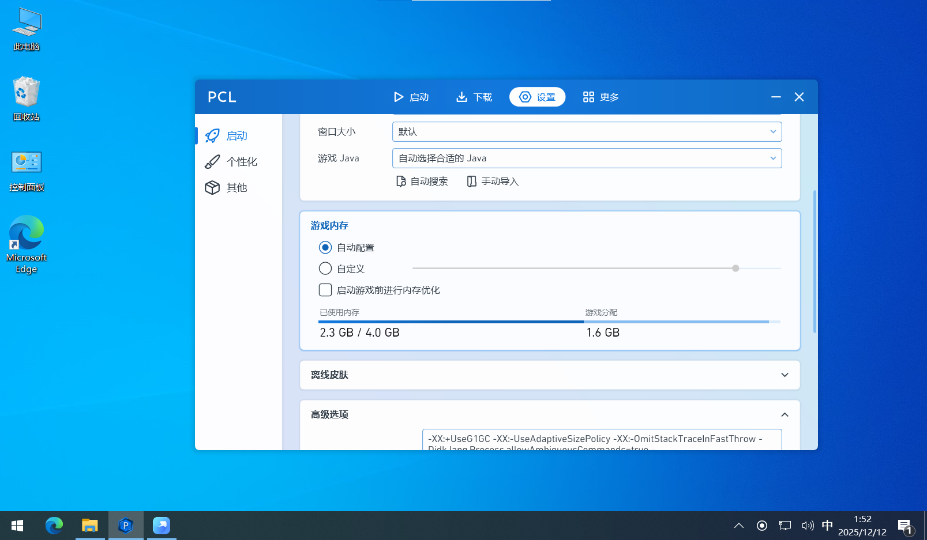
Task: Open the 窗口大小 dropdown showing 默认
Action: (587, 132)
